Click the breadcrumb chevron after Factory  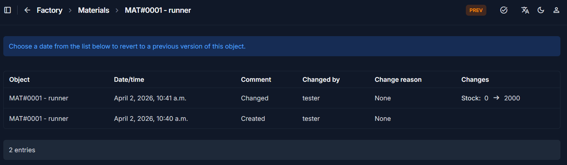(70, 11)
